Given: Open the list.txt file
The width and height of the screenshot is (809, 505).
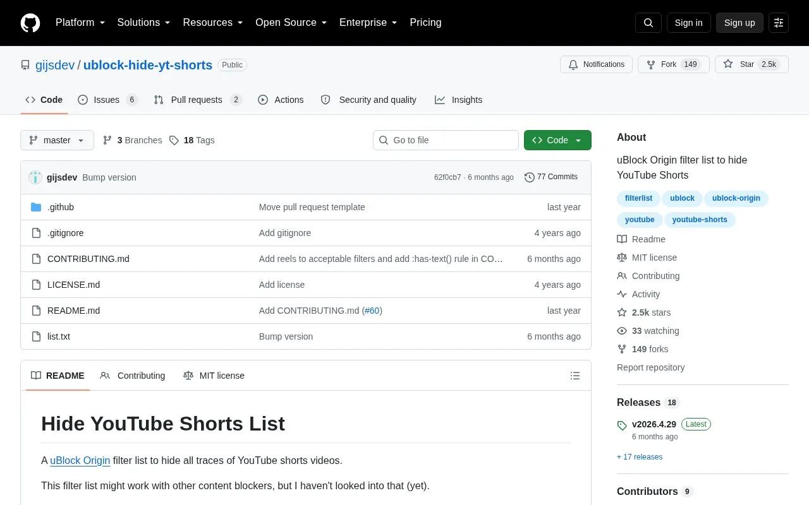Looking at the screenshot, I should [59, 336].
